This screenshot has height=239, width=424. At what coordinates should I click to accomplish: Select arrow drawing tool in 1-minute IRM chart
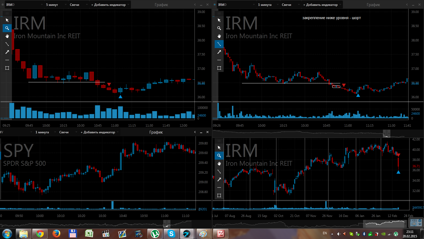[219, 52]
